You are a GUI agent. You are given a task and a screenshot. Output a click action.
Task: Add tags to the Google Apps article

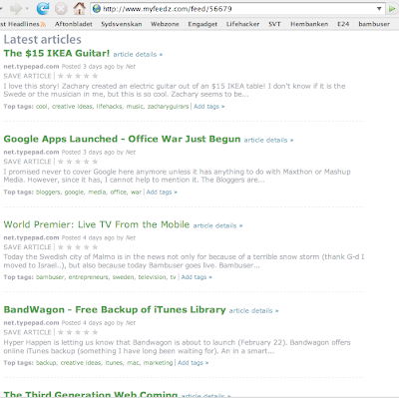(x=162, y=192)
